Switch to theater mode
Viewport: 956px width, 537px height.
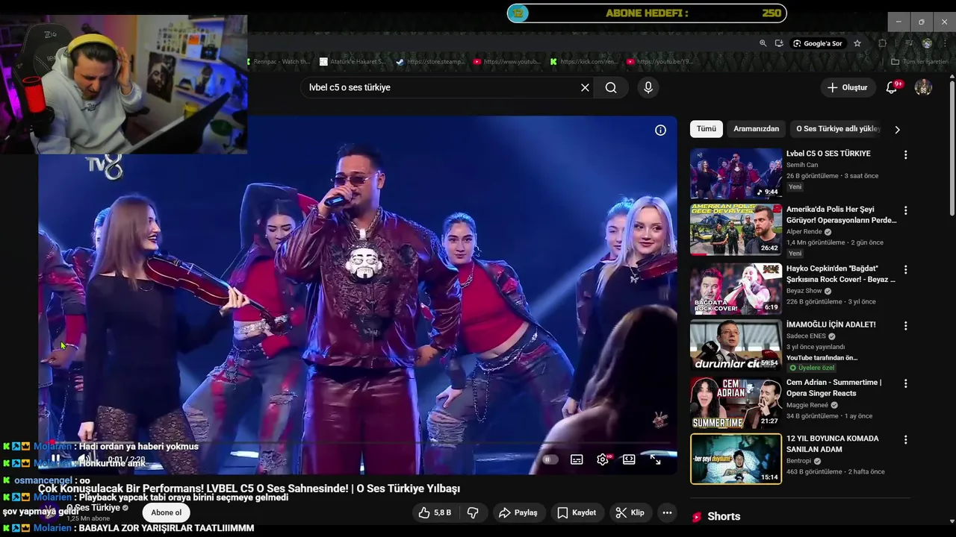coord(629,459)
